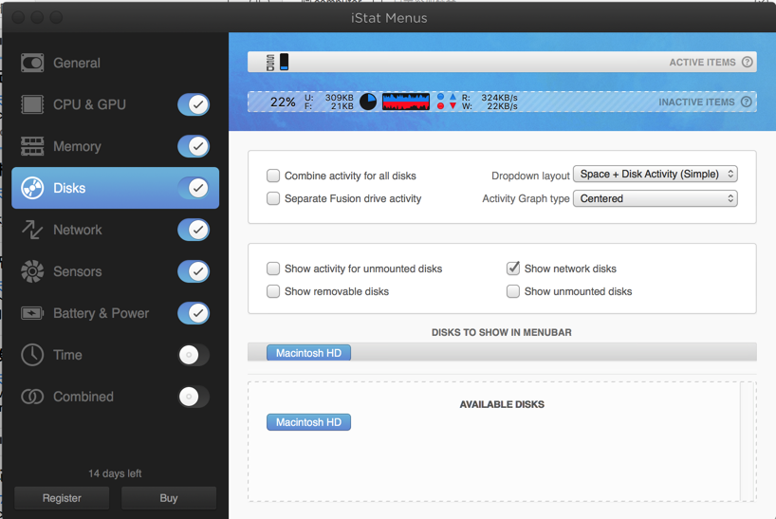This screenshot has width=776, height=519.
Task: Click the Buy button
Action: 169,498
